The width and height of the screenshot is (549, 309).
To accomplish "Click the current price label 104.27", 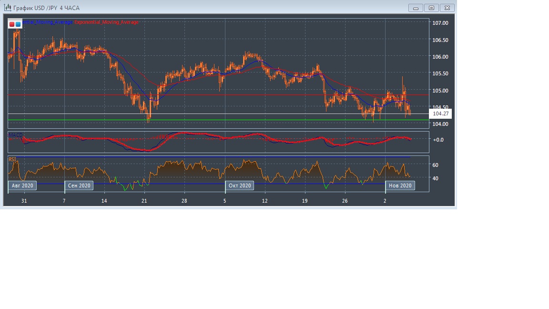I will (x=440, y=114).
